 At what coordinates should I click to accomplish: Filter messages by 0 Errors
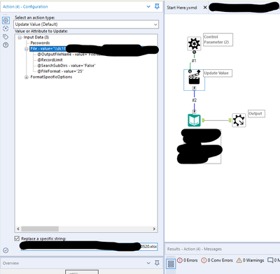(188, 260)
